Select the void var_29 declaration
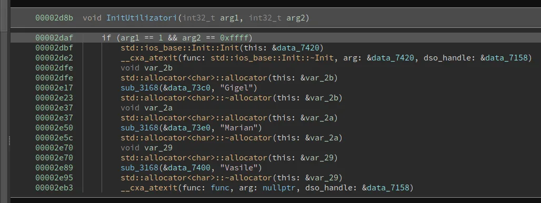Image resolution: width=541 pixels, height=203 pixels. [x=147, y=148]
